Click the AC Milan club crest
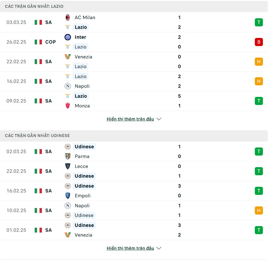This screenshot has height=260, width=268. pos(68,17)
